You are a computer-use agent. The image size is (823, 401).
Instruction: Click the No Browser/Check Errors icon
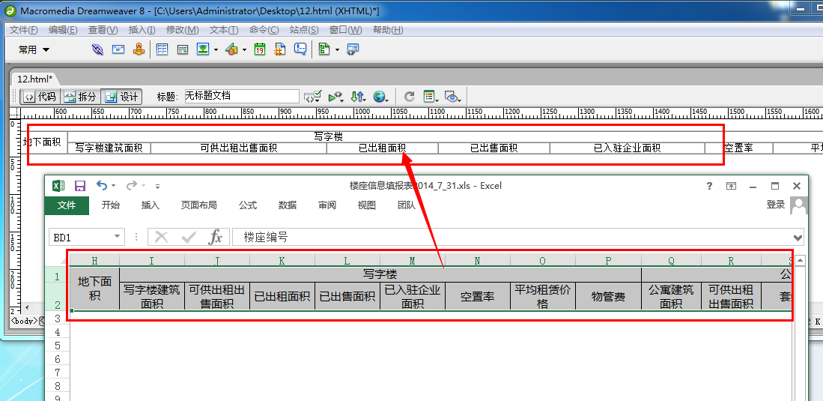click(335, 97)
